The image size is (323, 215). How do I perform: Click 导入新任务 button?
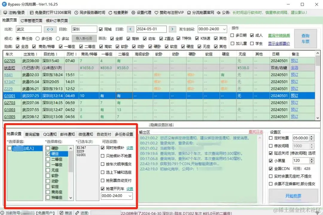(84, 39)
